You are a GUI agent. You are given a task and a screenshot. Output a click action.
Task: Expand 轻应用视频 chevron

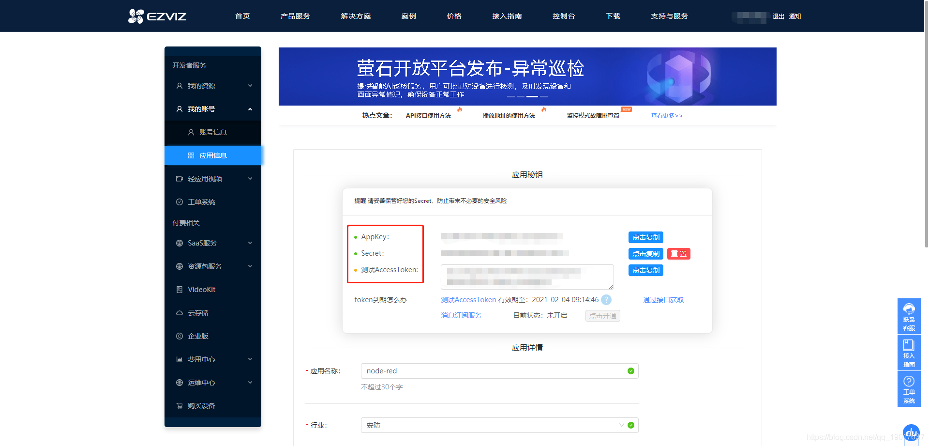click(x=250, y=179)
